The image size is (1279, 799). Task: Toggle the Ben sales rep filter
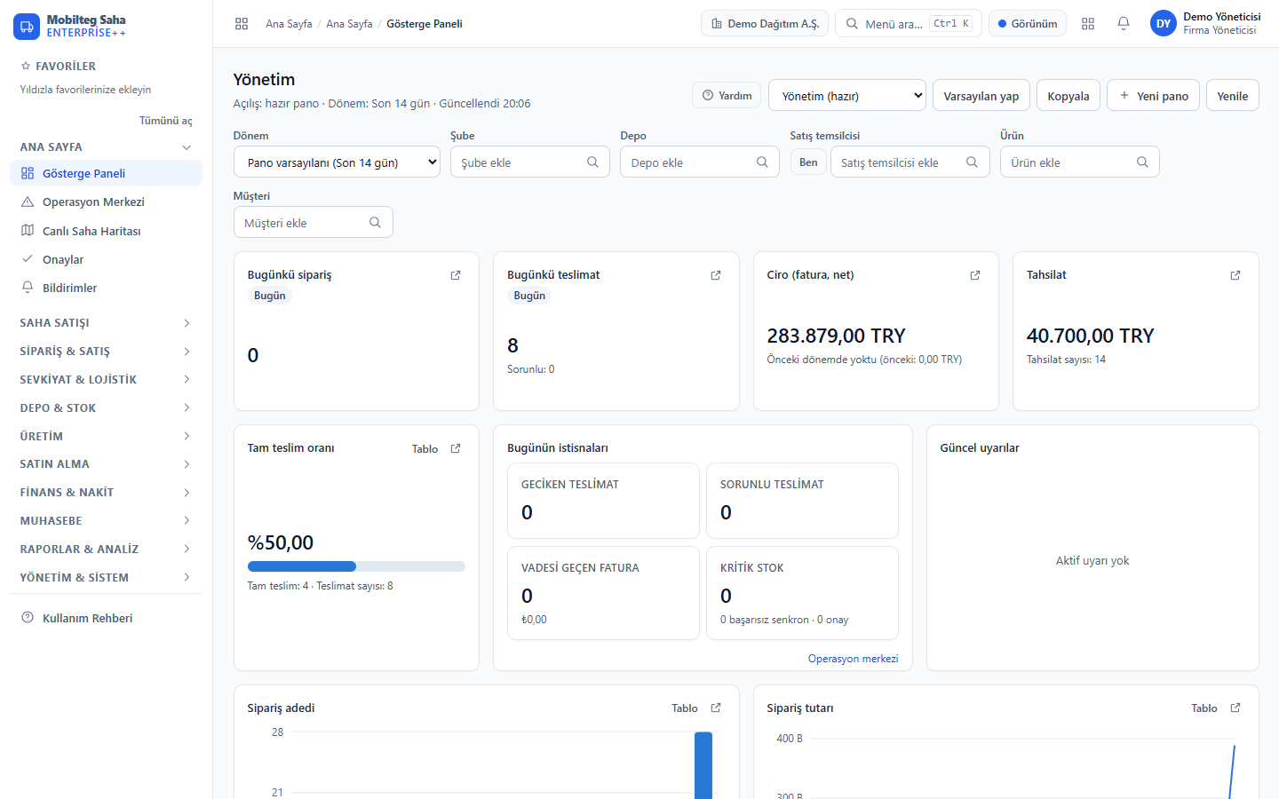point(808,162)
